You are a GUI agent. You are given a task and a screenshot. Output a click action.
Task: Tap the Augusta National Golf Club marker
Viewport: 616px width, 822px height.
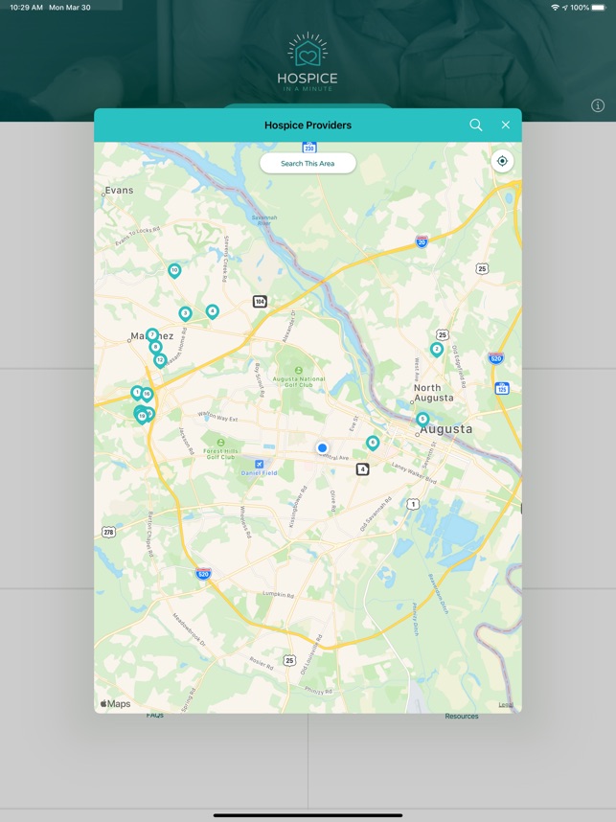point(298,370)
